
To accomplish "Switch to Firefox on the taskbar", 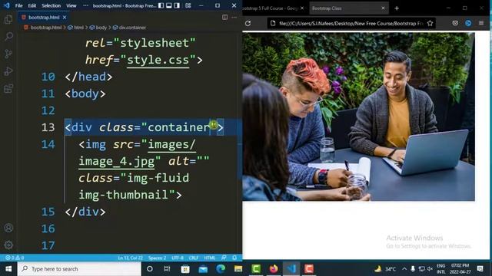I will [274, 269].
